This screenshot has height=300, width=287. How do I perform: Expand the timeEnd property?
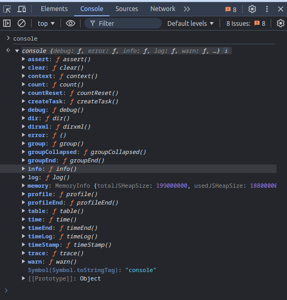pyautogui.click(x=24, y=228)
